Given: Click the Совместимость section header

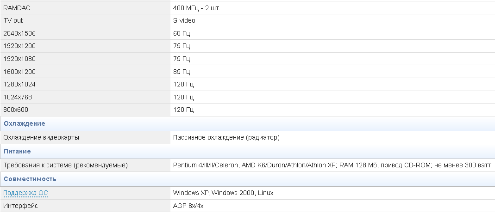Looking at the screenshot, I should click(30, 179).
